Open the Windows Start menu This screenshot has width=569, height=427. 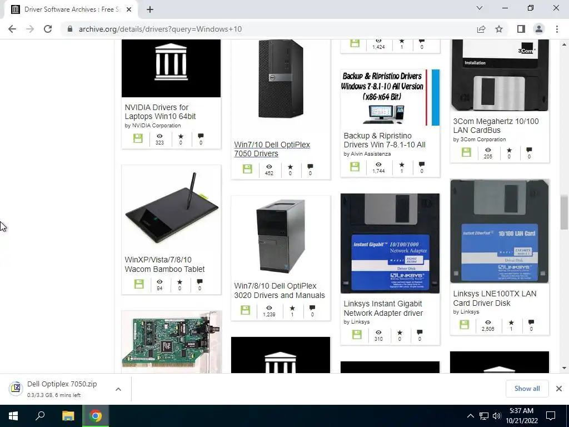(13, 416)
